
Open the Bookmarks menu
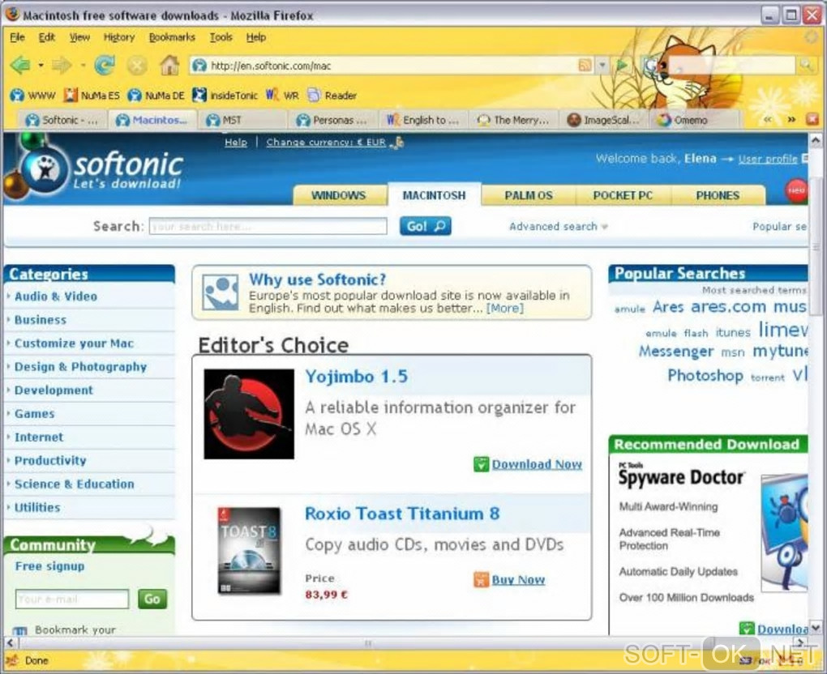point(172,37)
